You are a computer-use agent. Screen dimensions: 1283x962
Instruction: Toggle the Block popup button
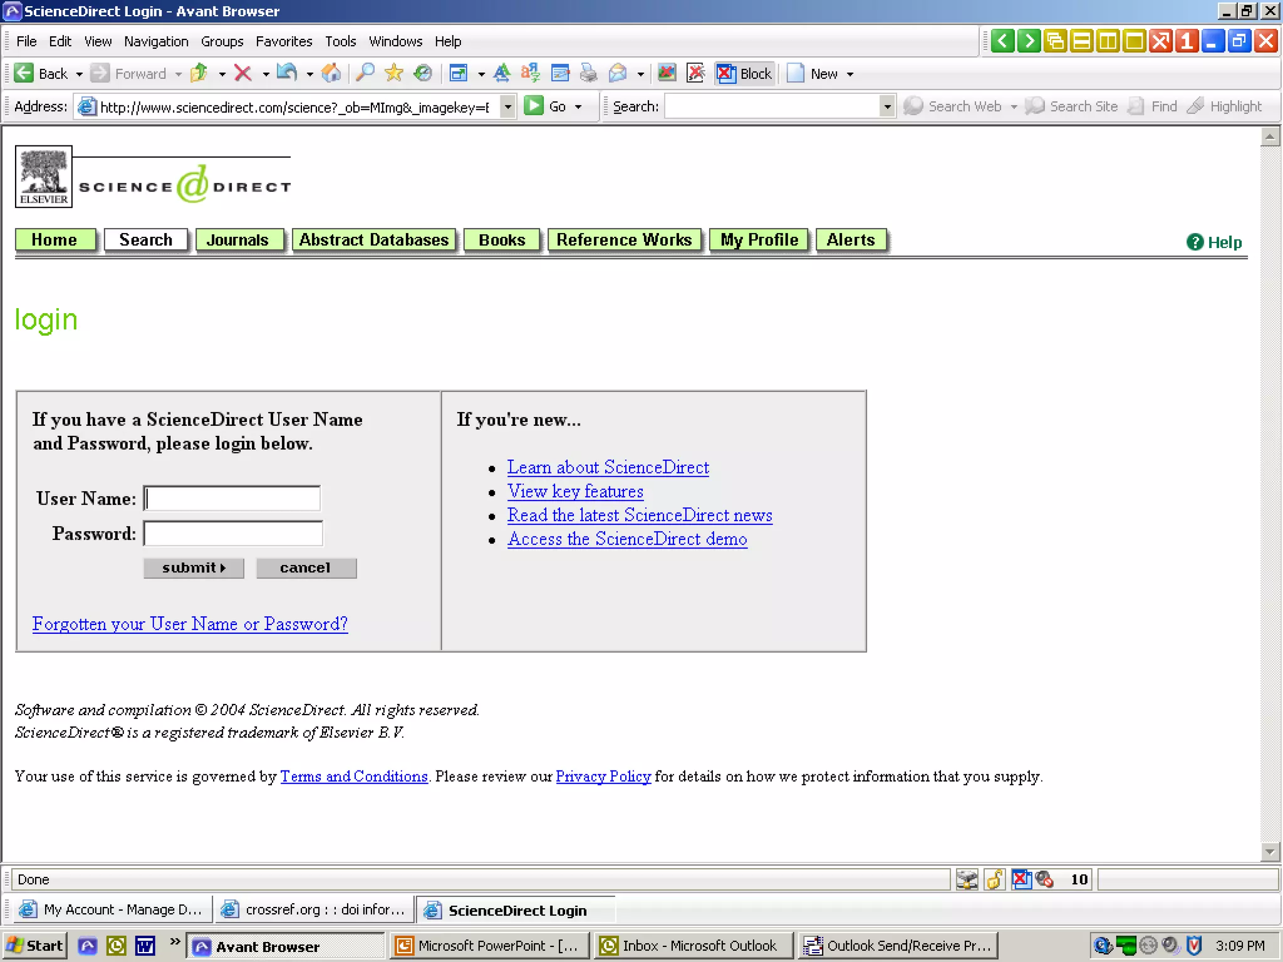pyautogui.click(x=745, y=74)
